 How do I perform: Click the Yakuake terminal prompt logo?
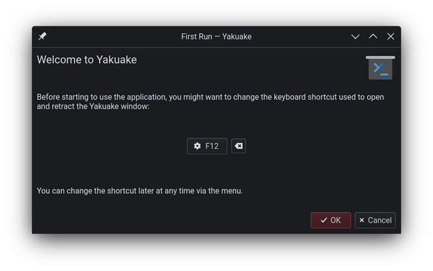(380, 68)
